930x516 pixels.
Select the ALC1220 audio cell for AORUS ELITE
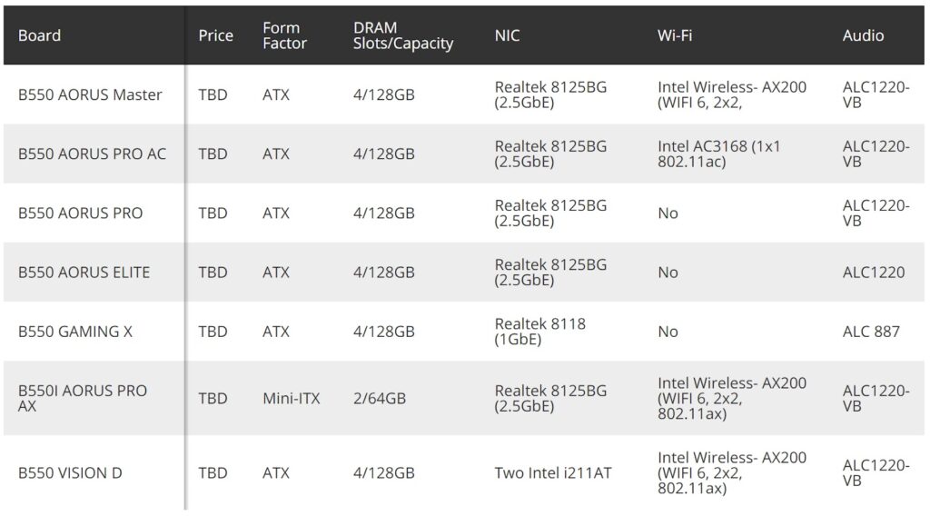click(x=873, y=272)
